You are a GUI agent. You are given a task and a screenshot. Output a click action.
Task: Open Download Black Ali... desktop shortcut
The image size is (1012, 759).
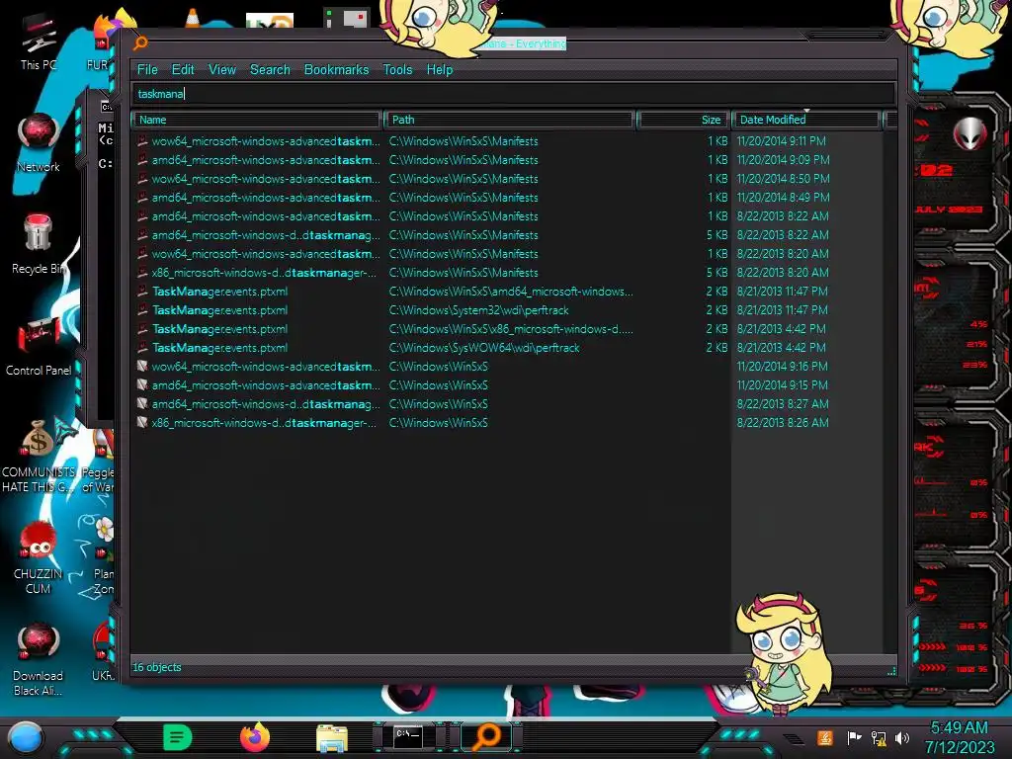[39, 659]
